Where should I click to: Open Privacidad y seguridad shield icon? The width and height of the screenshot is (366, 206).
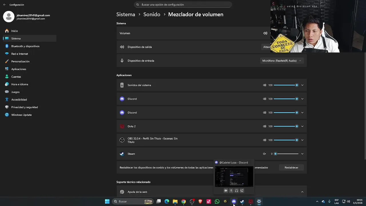7,107
